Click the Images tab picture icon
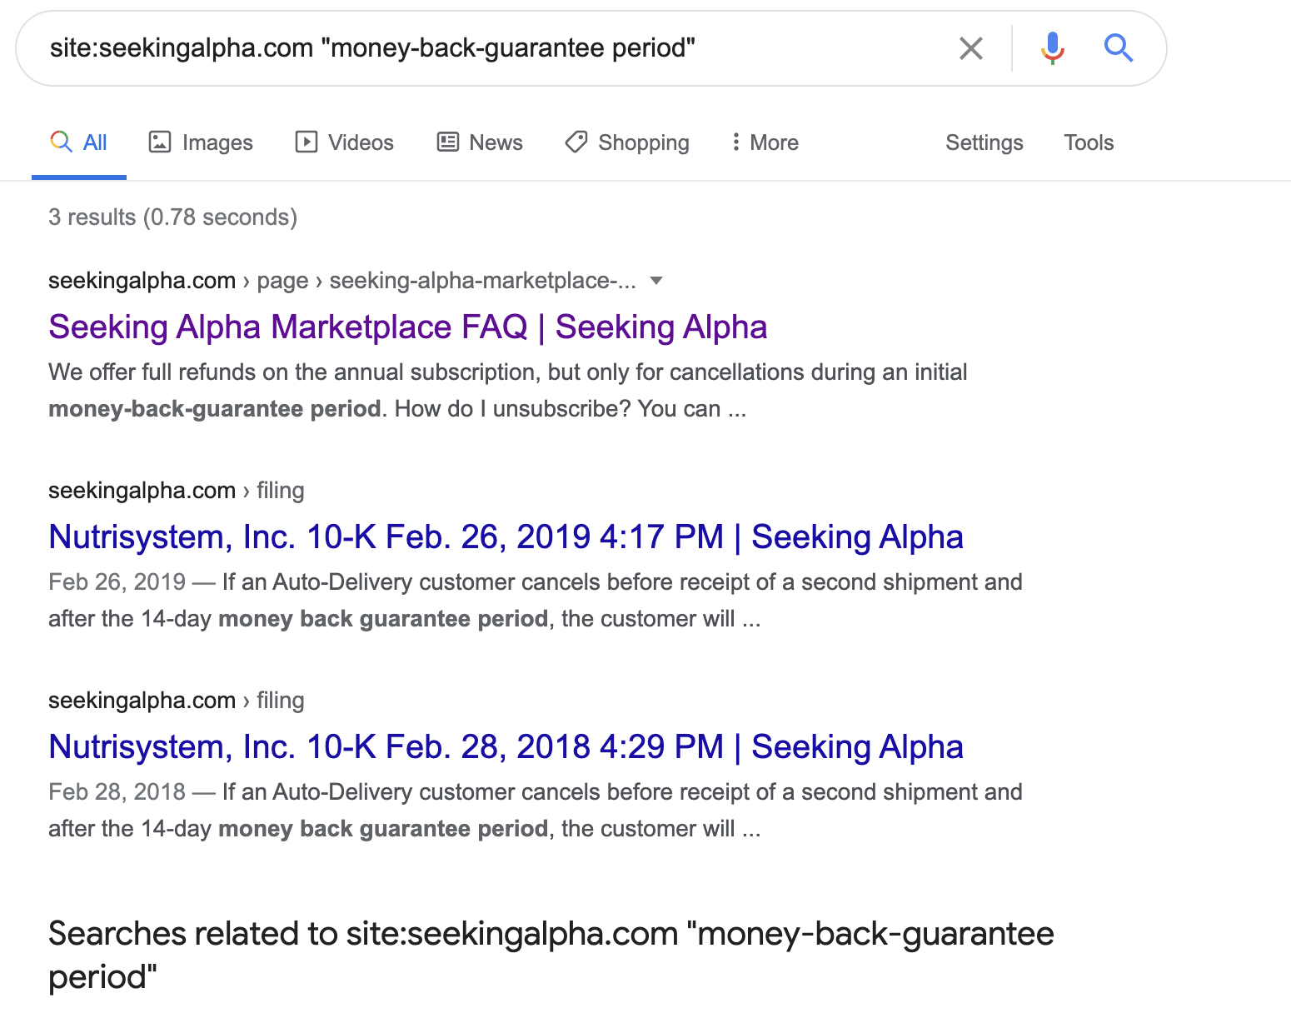This screenshot has width=1291, height=1033. (159, 142)
